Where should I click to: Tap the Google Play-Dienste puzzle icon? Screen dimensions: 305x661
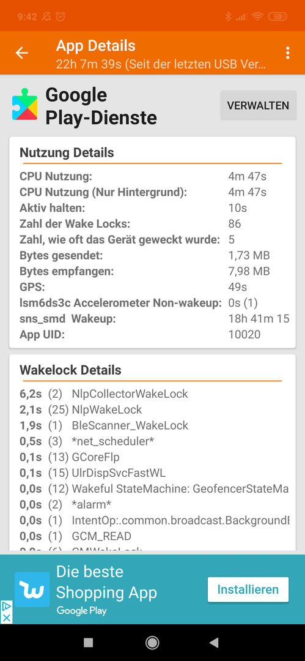(x=25, y=105)
